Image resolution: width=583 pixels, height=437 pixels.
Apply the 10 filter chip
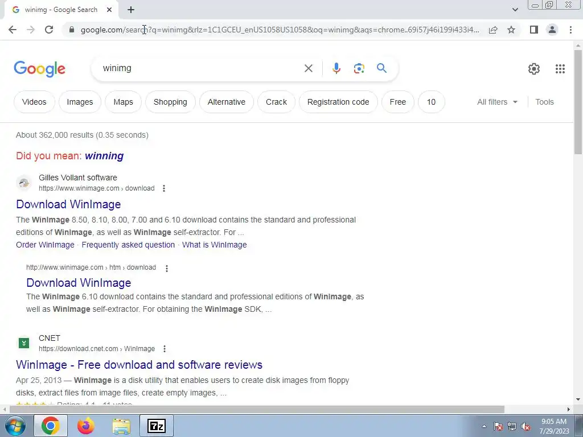click(432, 102)
